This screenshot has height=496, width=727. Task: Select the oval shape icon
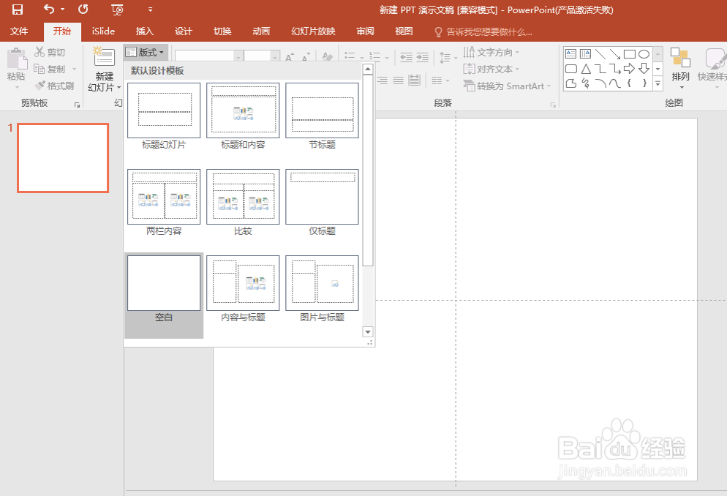coord(644,54)
